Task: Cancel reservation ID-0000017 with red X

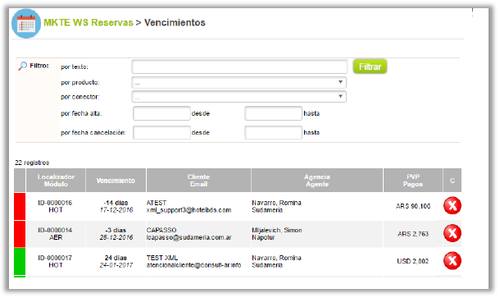Action: coord(452,260)
